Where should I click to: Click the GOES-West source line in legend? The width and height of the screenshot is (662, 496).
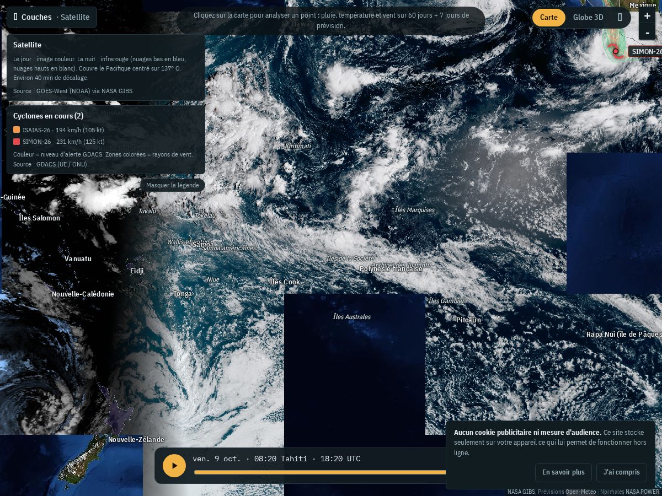click(x=73, y=91)
